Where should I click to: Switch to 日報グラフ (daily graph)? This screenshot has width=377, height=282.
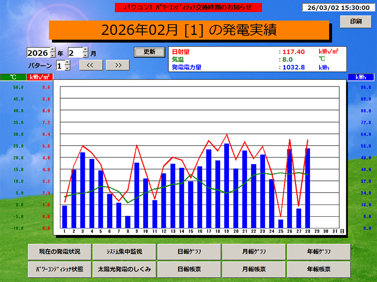coord(190,252)
